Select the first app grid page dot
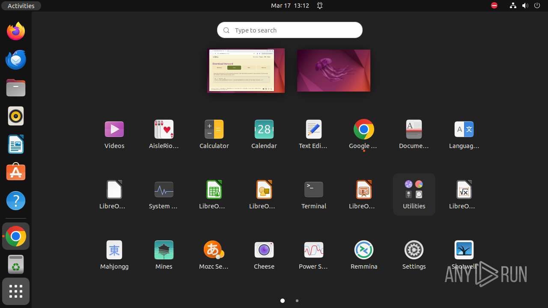The width and height of the screenshot is (548, 308). click(283, 301)
